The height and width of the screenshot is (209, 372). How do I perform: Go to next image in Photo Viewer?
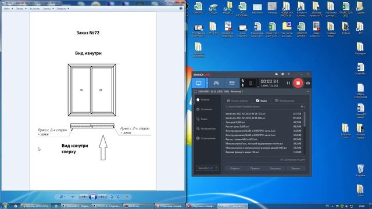pyautogui.click(x=102, y=197)
